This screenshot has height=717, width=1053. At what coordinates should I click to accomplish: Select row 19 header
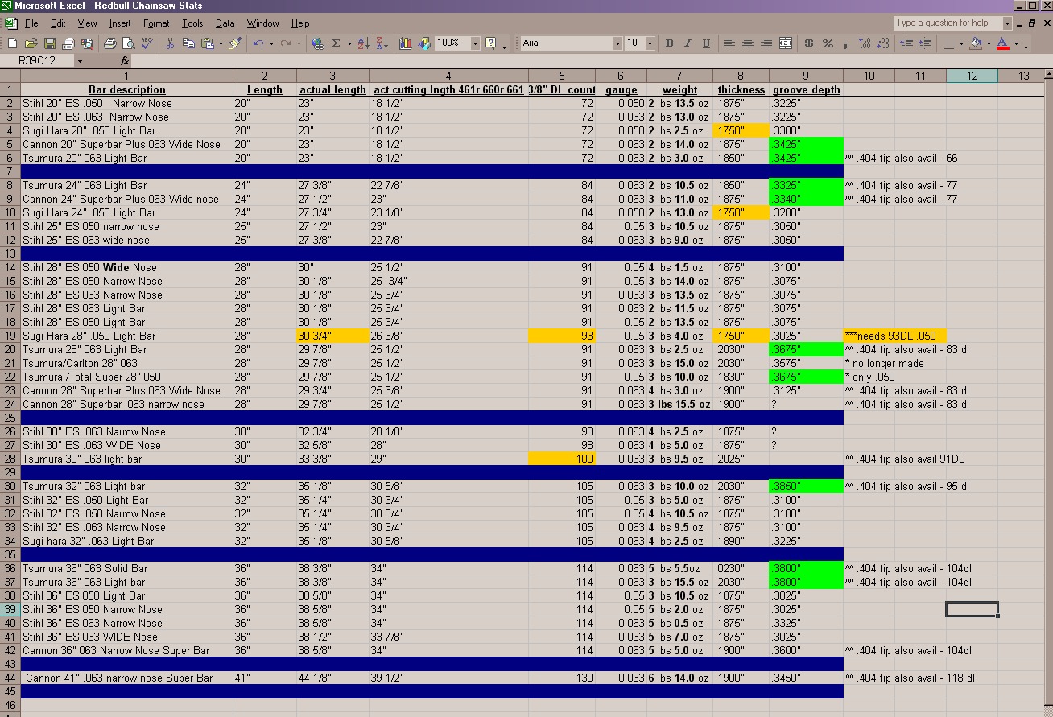[x=10, y=336]
